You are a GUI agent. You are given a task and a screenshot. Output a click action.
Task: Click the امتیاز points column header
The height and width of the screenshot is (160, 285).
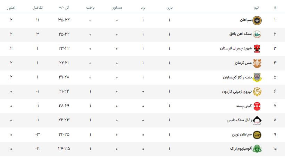(x=11, y=7)
